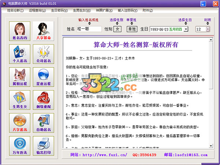Minimize the 电脑算命大师 window
Viewport: 220px width, 165px height.
tap(203, 4)
